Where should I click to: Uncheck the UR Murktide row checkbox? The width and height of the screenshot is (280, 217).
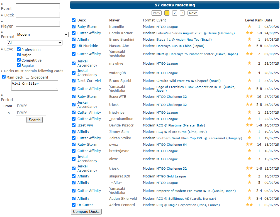[x=74, y=46]
